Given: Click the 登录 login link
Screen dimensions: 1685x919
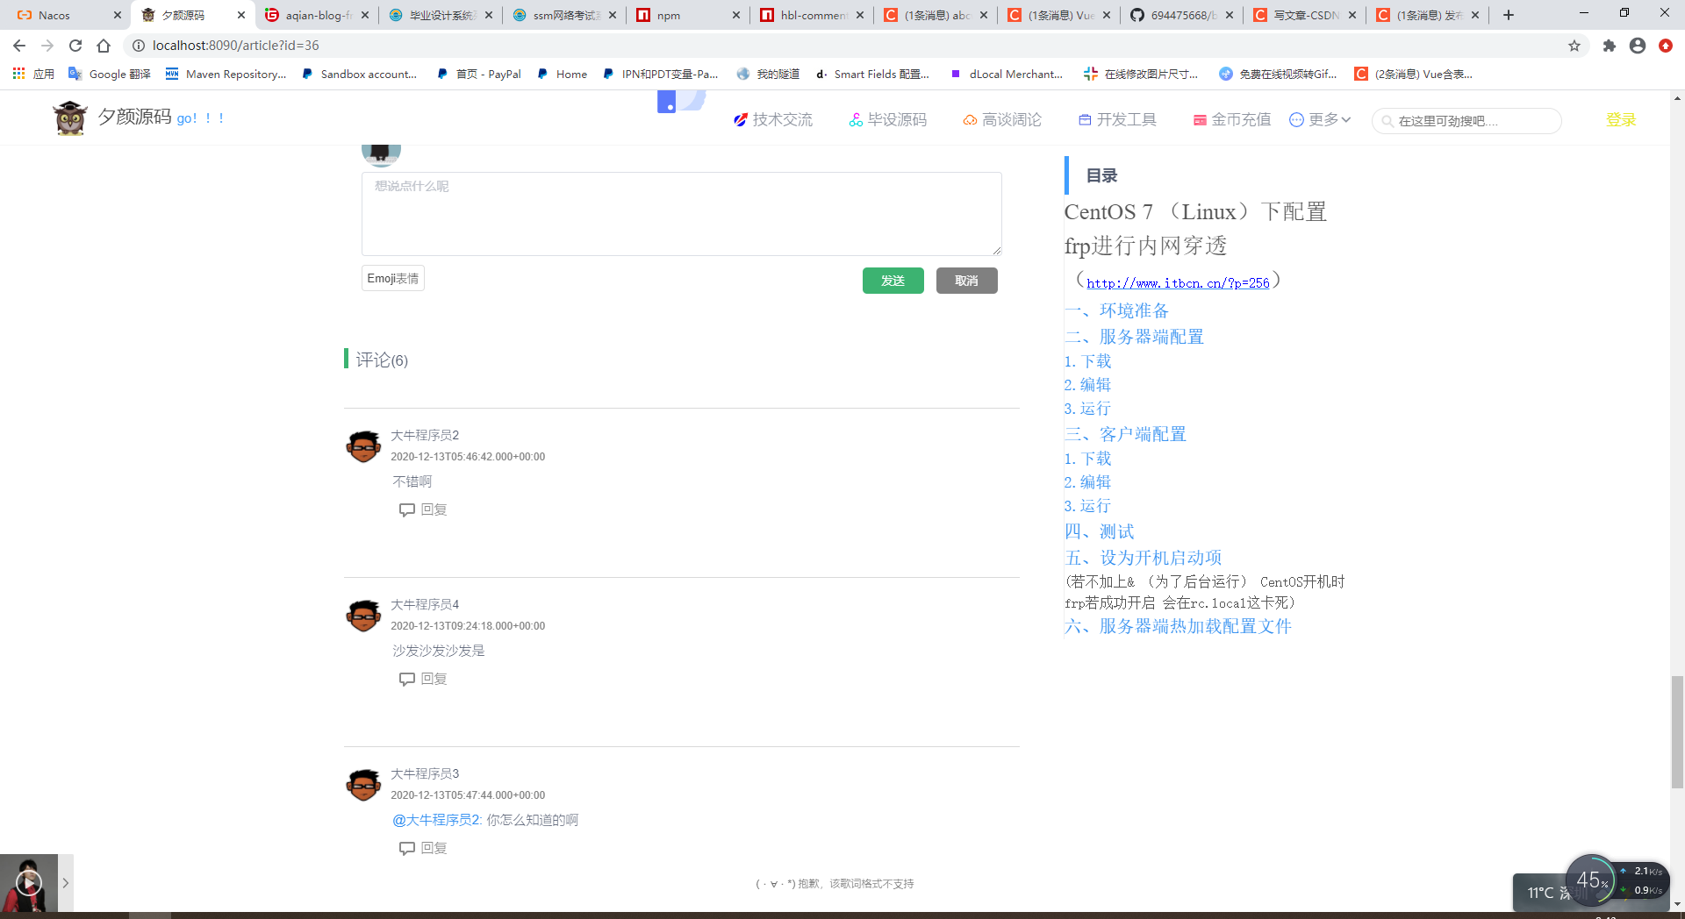Looking at the screenshot, I should (1622, 119).
